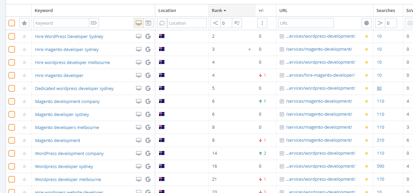
Task: Sort by the Location column header
Action: 167,11
